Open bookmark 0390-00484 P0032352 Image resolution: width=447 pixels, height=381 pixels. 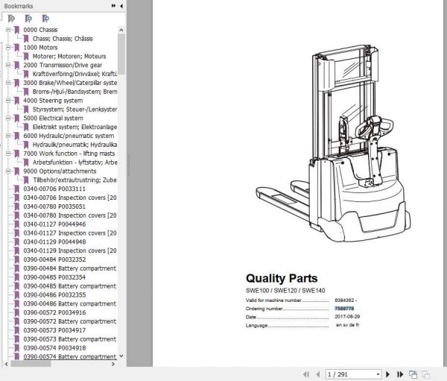pyautogui.click(x=54, y=259)
